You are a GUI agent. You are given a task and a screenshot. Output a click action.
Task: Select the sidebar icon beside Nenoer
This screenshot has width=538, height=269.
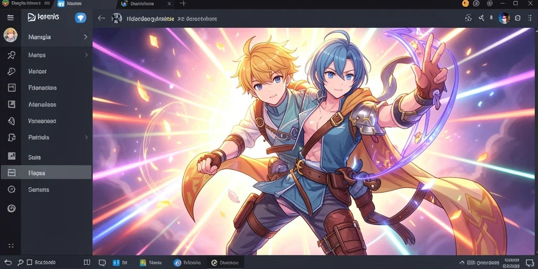coord(12,71)
